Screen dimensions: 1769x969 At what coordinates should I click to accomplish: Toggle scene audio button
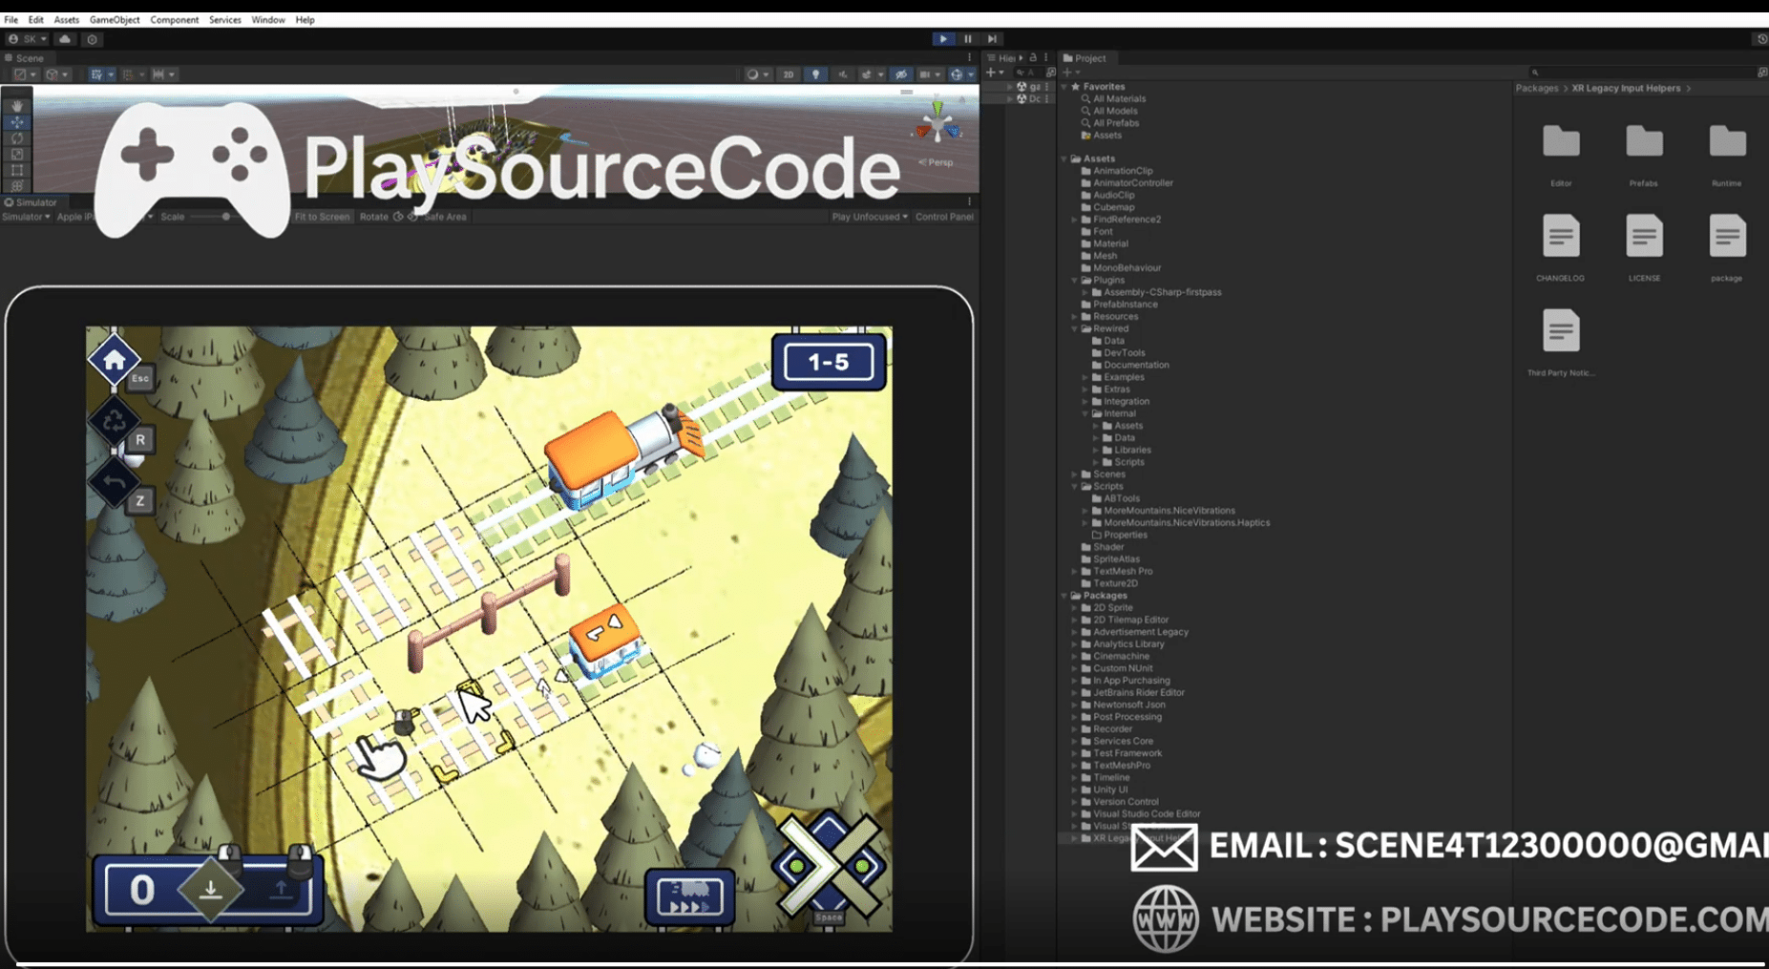tap(842, 74)
